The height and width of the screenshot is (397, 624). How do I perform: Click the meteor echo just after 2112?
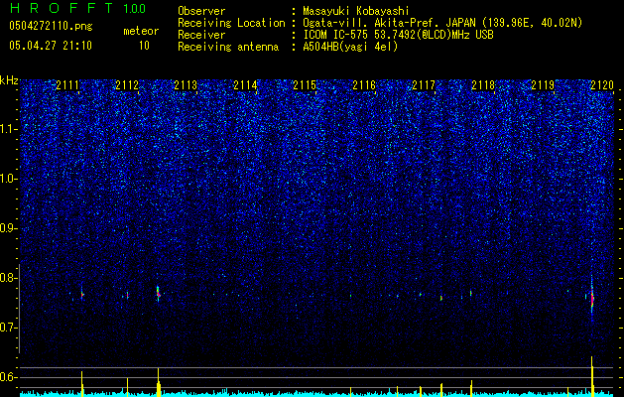pos(158,294)
